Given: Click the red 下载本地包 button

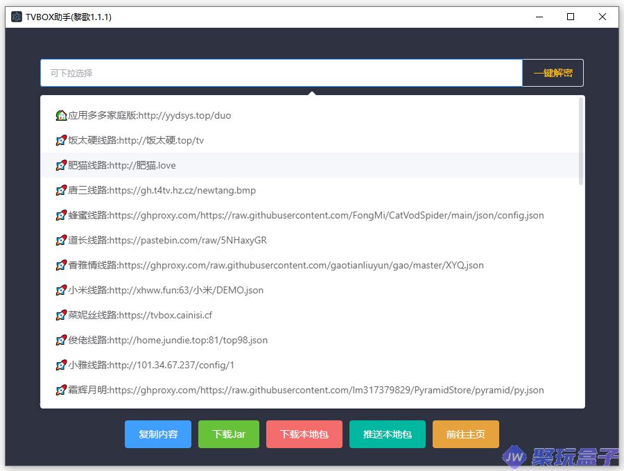Looking at the screenshot, I should click(304, 434).
